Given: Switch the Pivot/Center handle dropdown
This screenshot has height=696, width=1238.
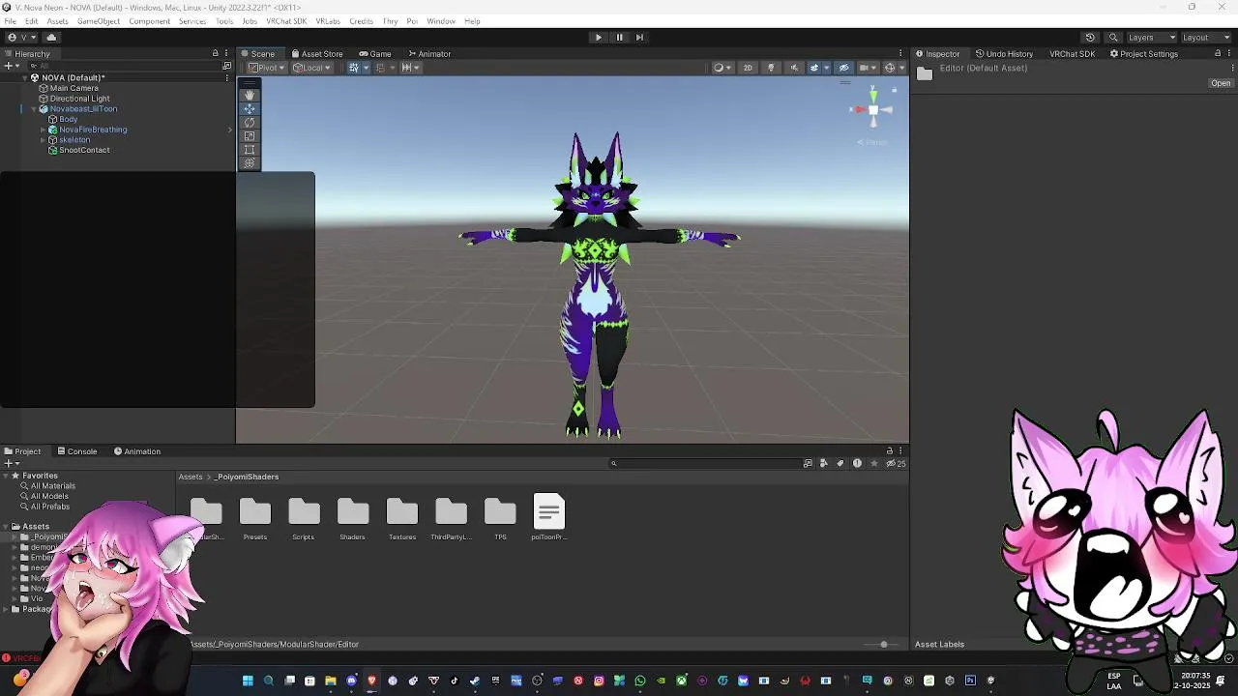Looking at the screenshot, I should click(266, 68).
